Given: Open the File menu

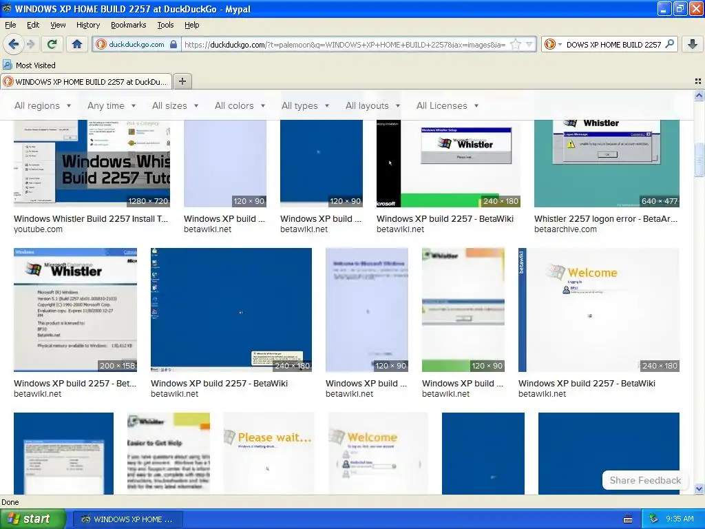Looking at the screenshot, I should [x=10, y=25].
